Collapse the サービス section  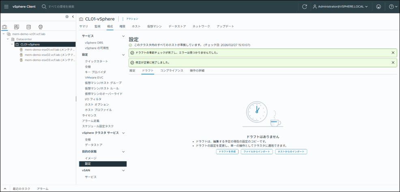pyautogui.click(x=123, y=36)
